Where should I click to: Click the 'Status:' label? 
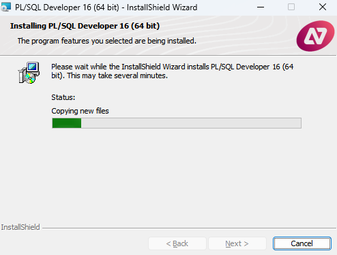pyautogui.click(x=63, y=97)
